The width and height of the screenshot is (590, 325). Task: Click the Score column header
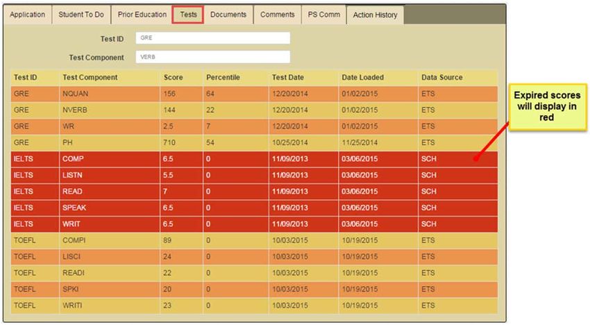(x=181, y=77)
